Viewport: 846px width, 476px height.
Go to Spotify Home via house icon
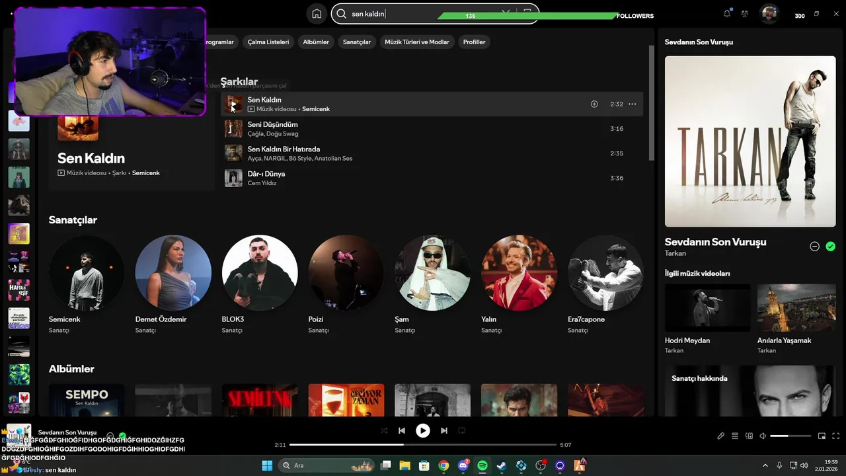(317, 14)
